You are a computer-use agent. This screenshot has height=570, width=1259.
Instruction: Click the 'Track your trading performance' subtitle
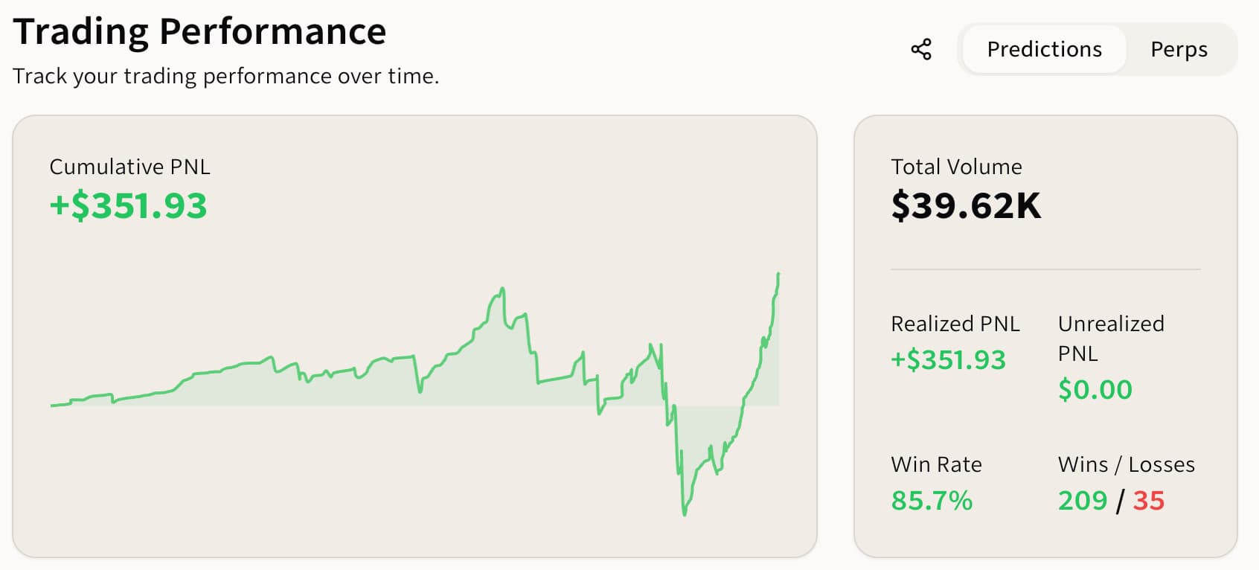pyautogui.click(x=225, y=77)
